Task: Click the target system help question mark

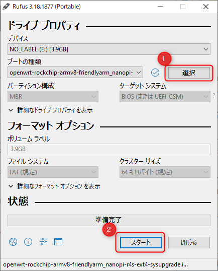Action: [x=214, y=96]
